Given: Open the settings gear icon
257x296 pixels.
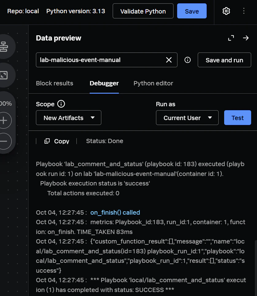Looking at the screenshot, I should point(226,11).
